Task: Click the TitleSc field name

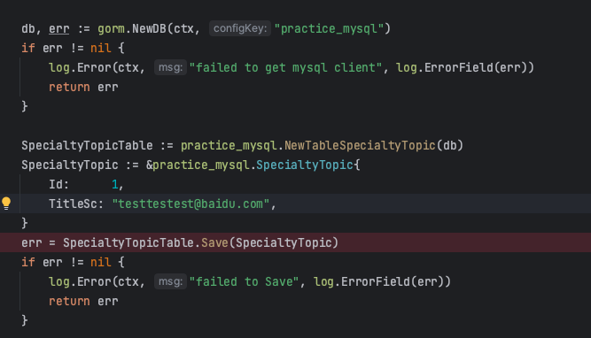Action: tap(73, 204)
